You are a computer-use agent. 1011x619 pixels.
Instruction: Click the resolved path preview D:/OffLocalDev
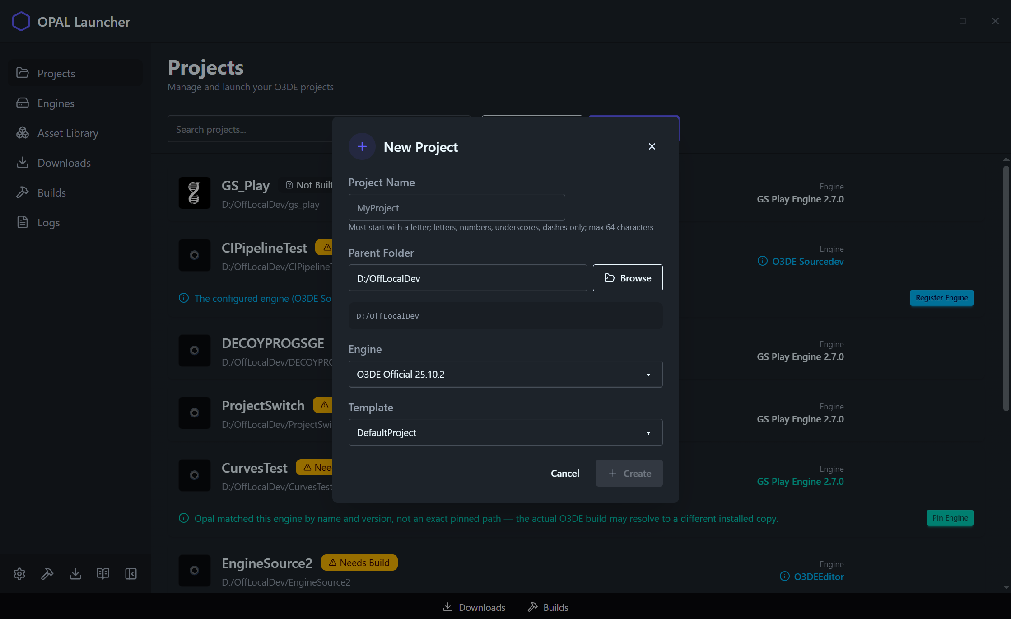click(505, 316)
